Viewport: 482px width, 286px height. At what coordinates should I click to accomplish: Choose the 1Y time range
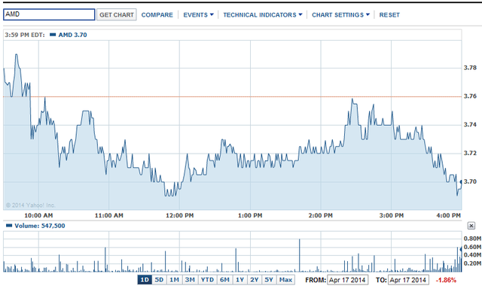pyautogui.click(x=239, y=280)
